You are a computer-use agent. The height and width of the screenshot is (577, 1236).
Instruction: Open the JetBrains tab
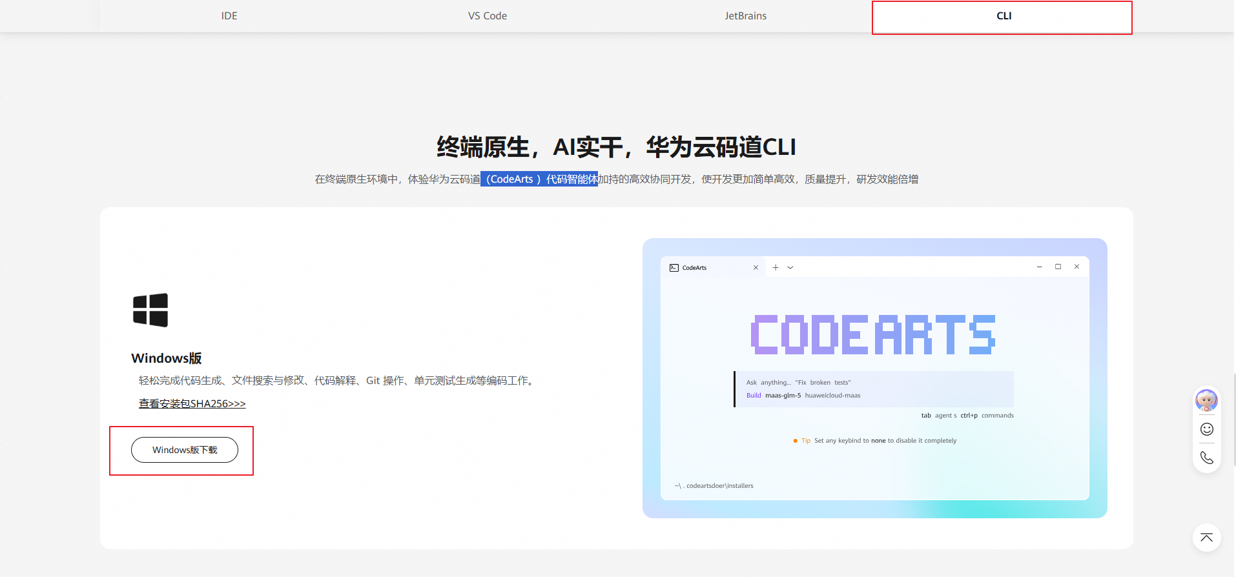click(x=745, y=15)
